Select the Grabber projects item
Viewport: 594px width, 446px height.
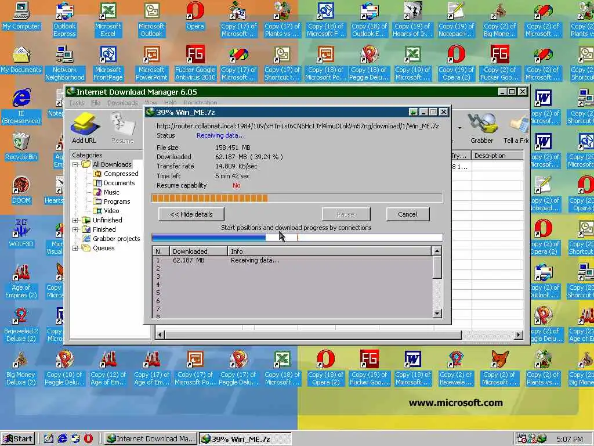[111, 239]
